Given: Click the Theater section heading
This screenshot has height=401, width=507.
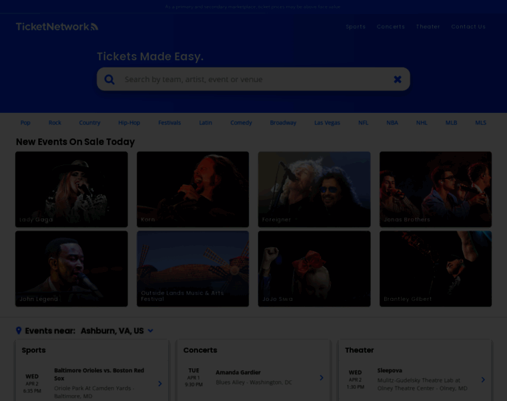Looking at the screenshot, I should [359, 350].
